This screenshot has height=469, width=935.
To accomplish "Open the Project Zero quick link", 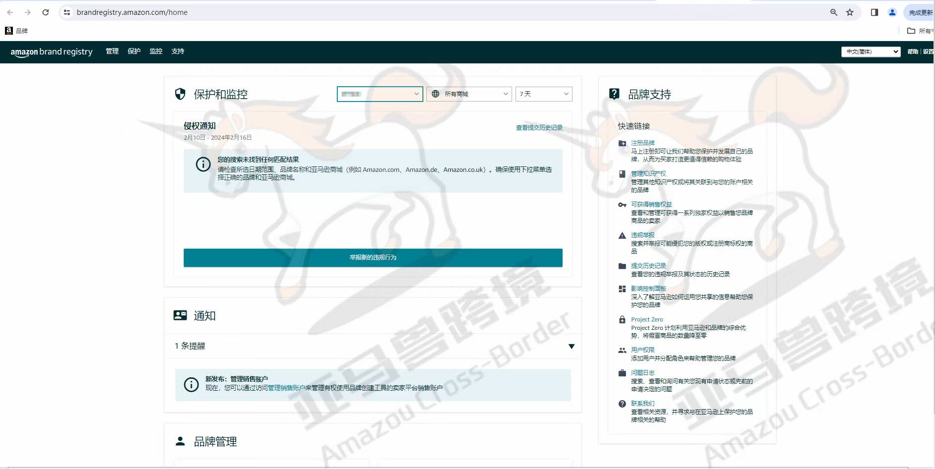I will pyautogui.click(x=647, y=319).
